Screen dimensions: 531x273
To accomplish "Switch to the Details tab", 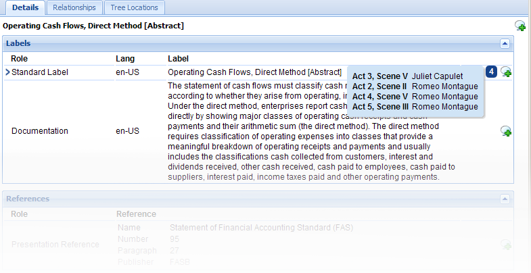I will tap(26, 7).
